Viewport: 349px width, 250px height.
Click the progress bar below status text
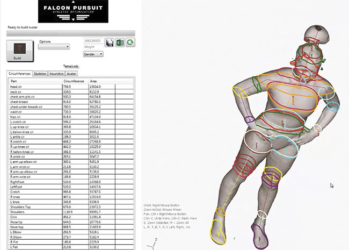tap(71, 34)
